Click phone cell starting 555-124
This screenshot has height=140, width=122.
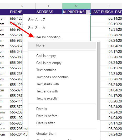[16, 35]
